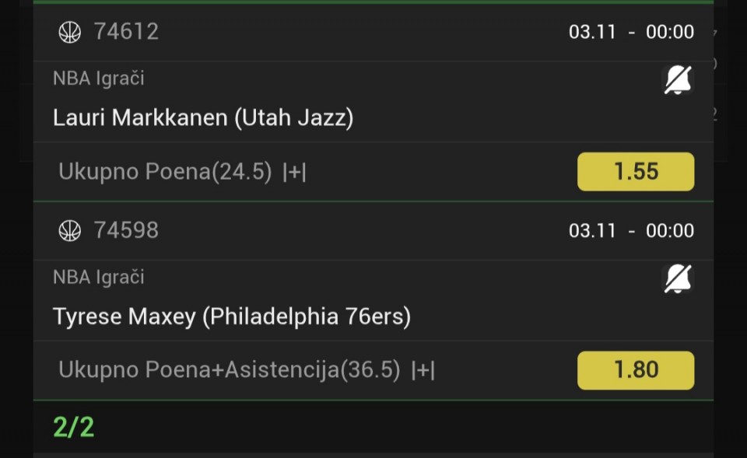747x458 pixels.
Task: Click the basketball icon beside code 74598
Action: click(70, 231)
